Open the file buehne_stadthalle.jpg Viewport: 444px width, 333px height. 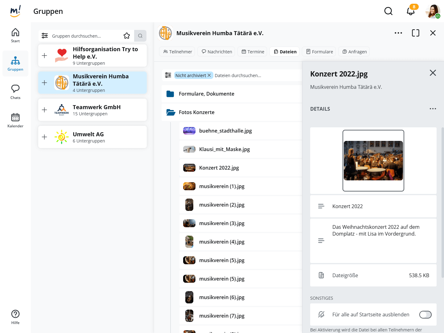pyautogui.click(x=225, y=131)
